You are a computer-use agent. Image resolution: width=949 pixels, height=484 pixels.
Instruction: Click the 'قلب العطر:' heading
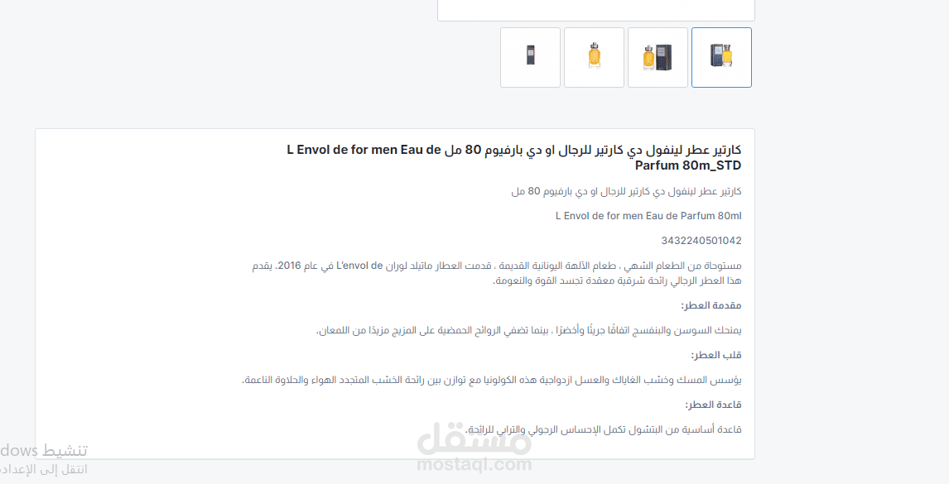tap(716, 355)
